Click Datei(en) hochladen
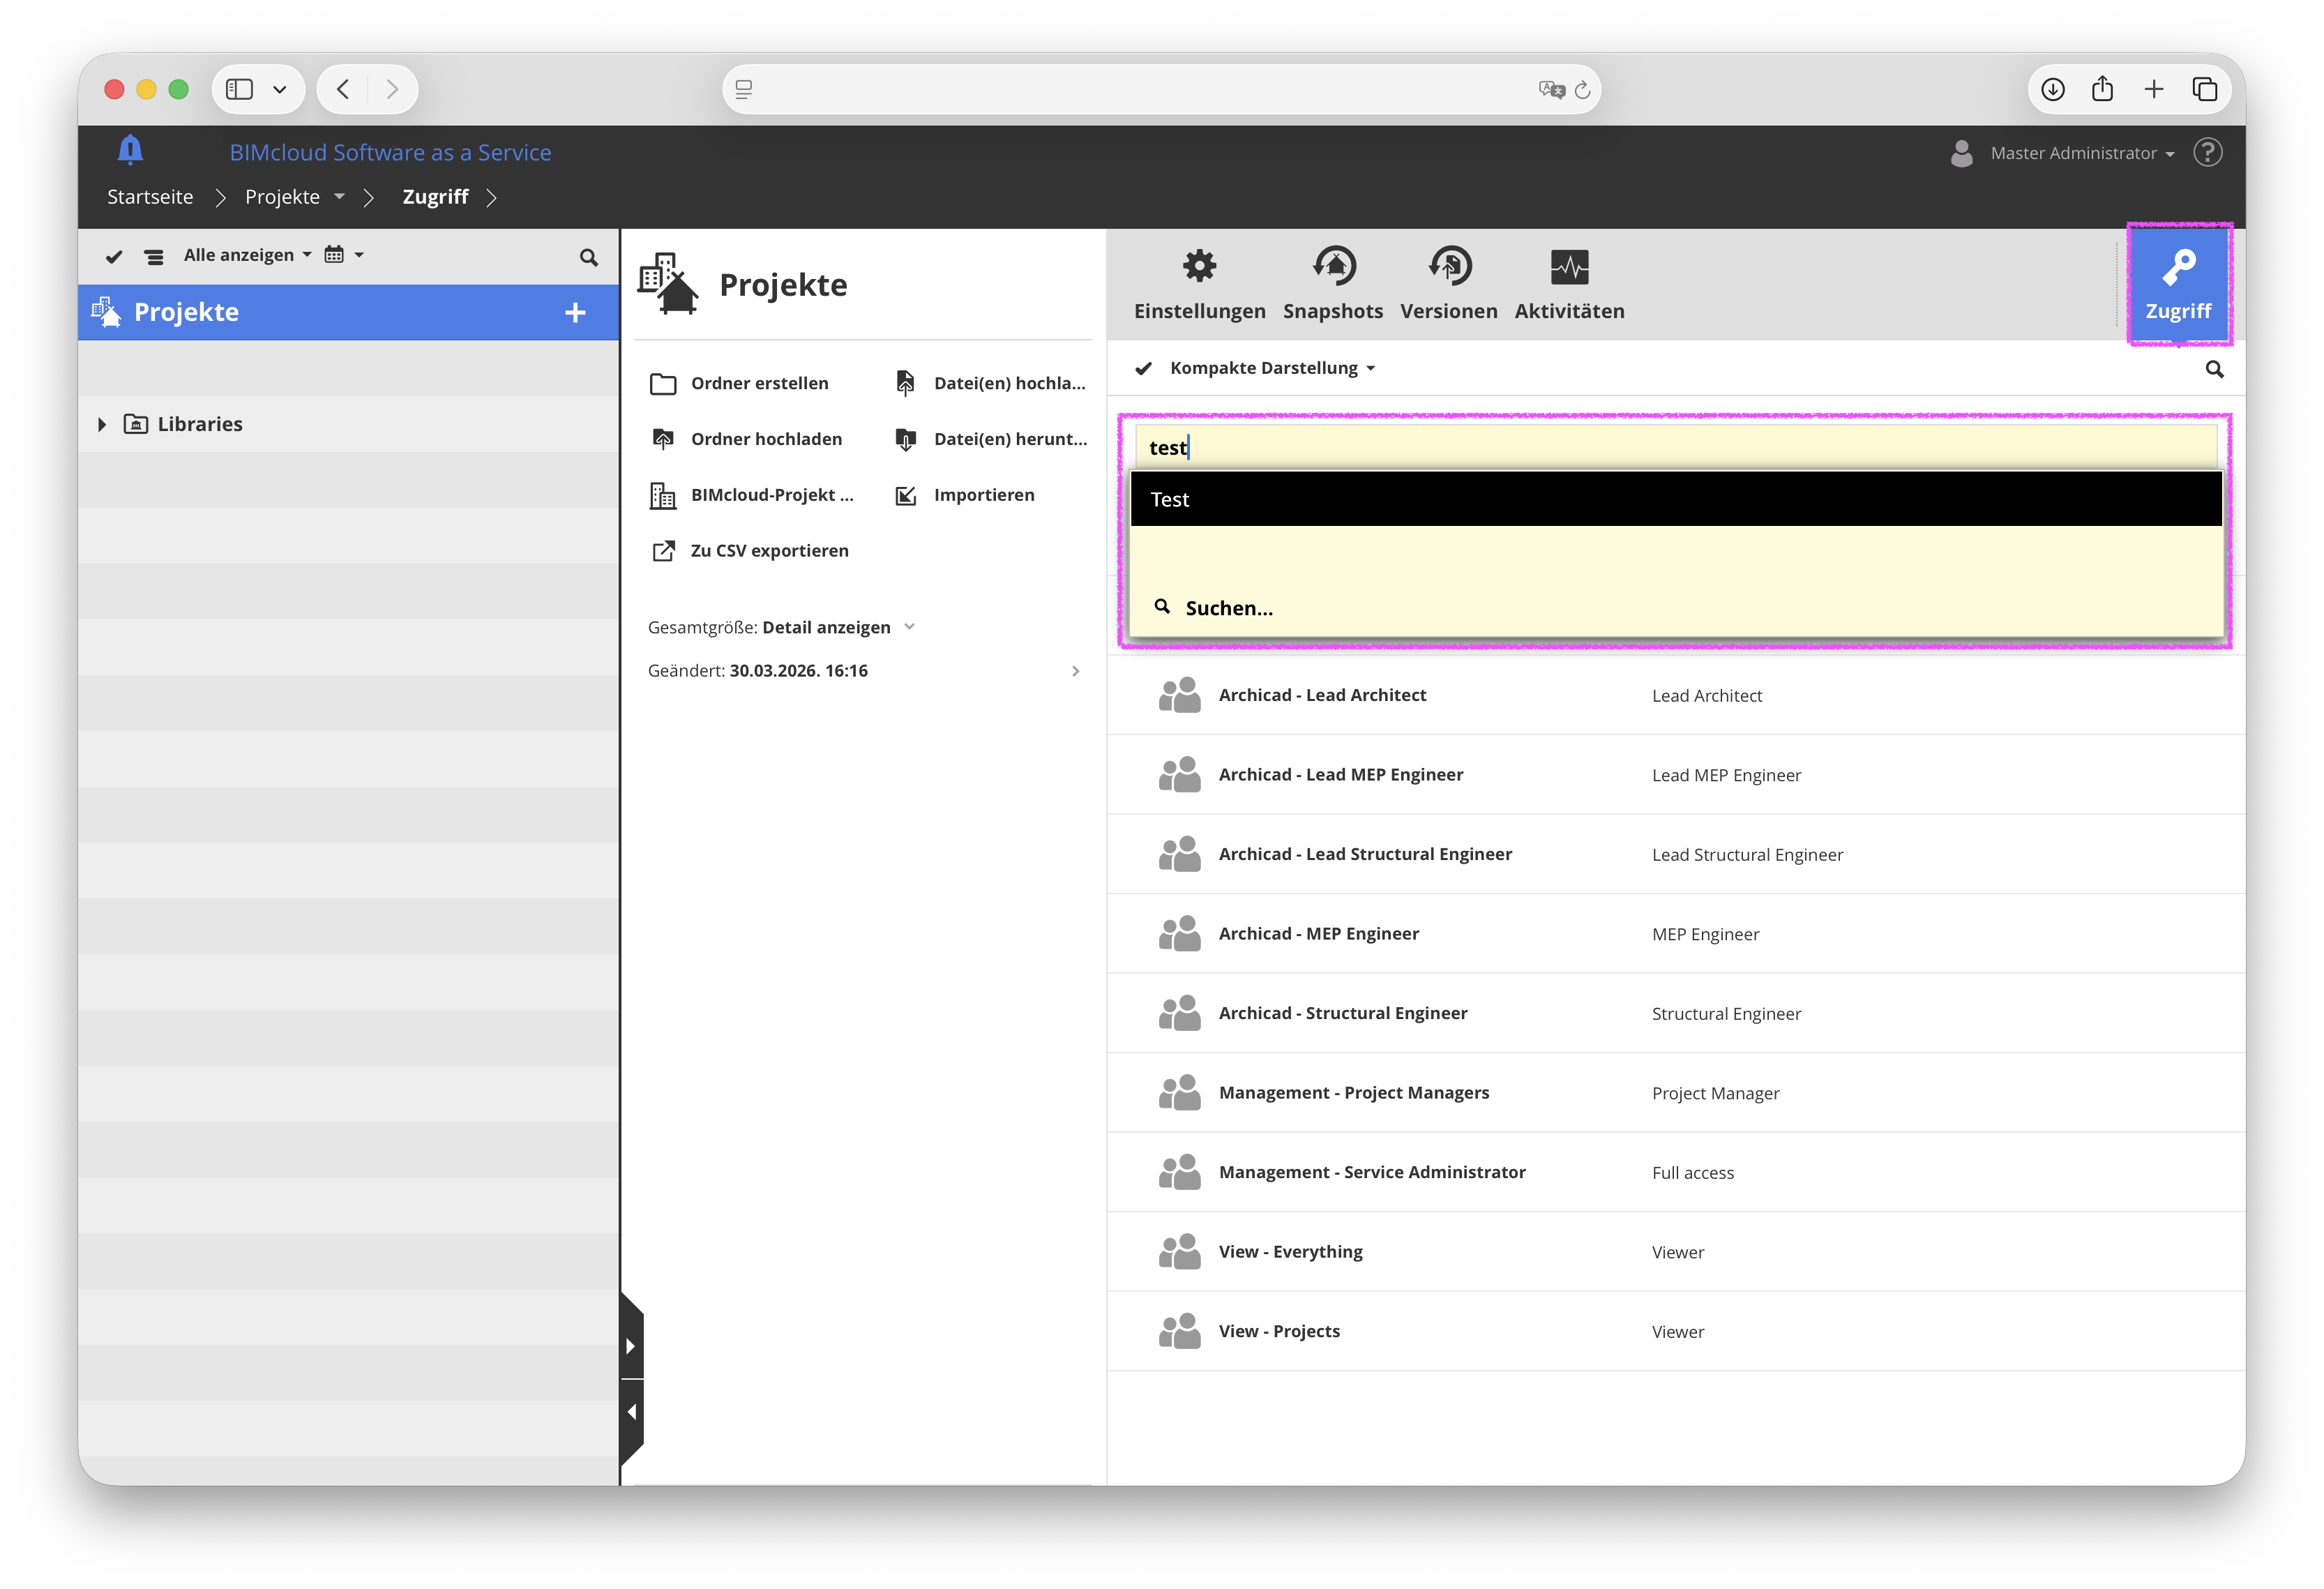The height and width of the screenshot is (1589, 2324). (x=990, y=383)
